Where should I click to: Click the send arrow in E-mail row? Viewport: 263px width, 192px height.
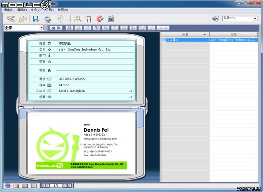(131, 91)
